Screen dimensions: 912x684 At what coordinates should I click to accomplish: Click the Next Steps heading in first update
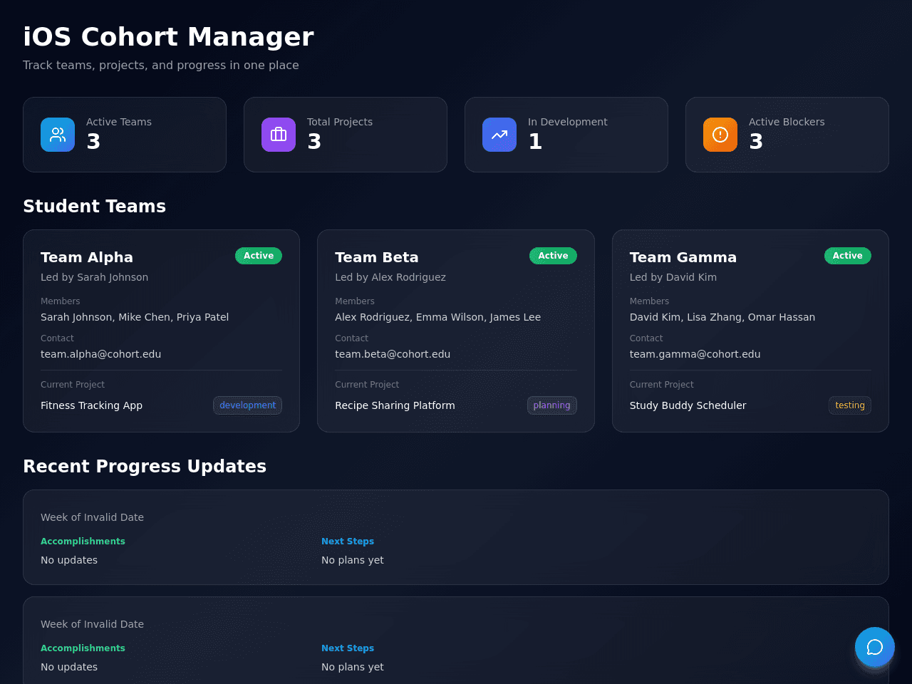[x=348, y=541]
